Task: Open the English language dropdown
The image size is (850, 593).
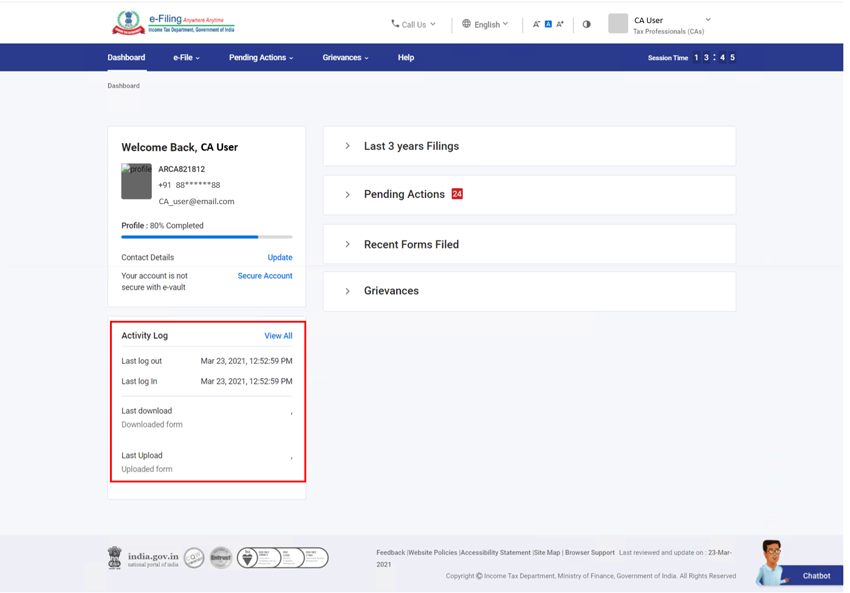Action: (485, 24)
